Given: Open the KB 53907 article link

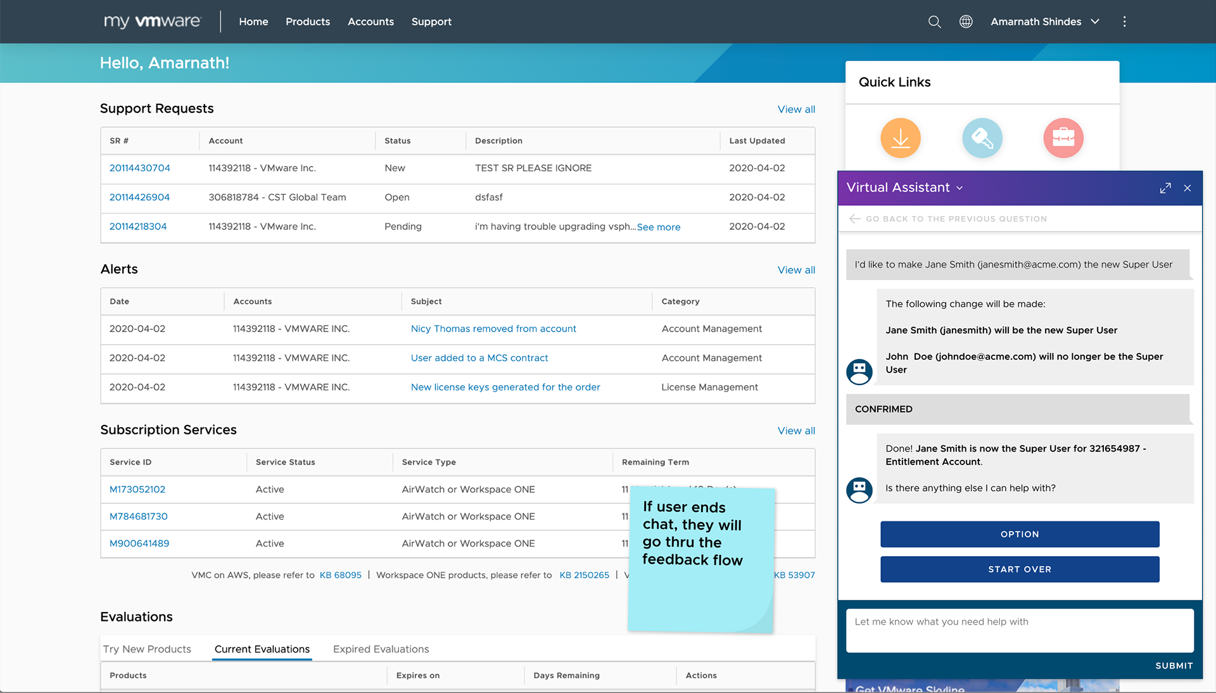Looking at the screenshot, I should point(794,575).
